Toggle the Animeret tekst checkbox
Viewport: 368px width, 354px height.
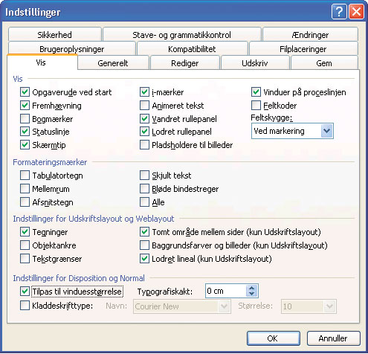pyautogui.click(x=144, y=106)
